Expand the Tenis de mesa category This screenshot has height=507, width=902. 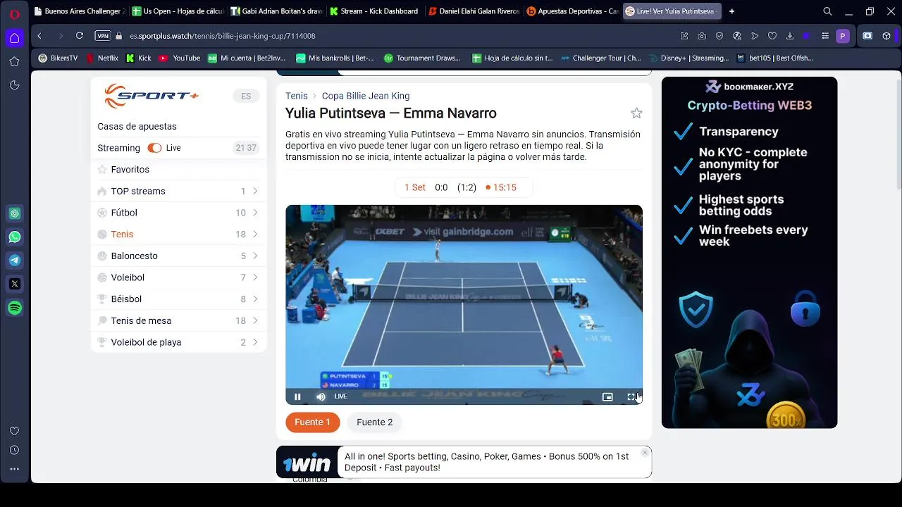pos(179,321)
